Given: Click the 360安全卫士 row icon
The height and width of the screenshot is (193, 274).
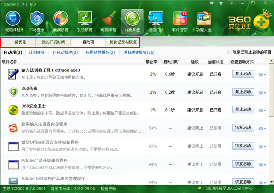Looking at the screenshot, I should tap(13, 110).
